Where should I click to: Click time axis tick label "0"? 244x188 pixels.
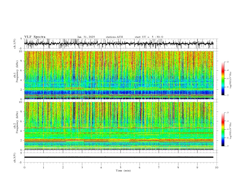[24, 167]
